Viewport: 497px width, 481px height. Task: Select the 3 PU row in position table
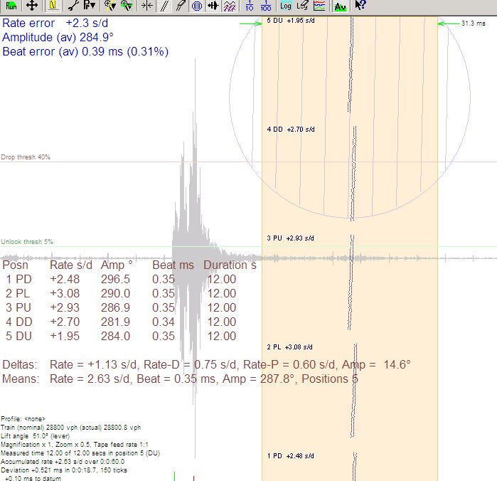(x=120, y=308)
